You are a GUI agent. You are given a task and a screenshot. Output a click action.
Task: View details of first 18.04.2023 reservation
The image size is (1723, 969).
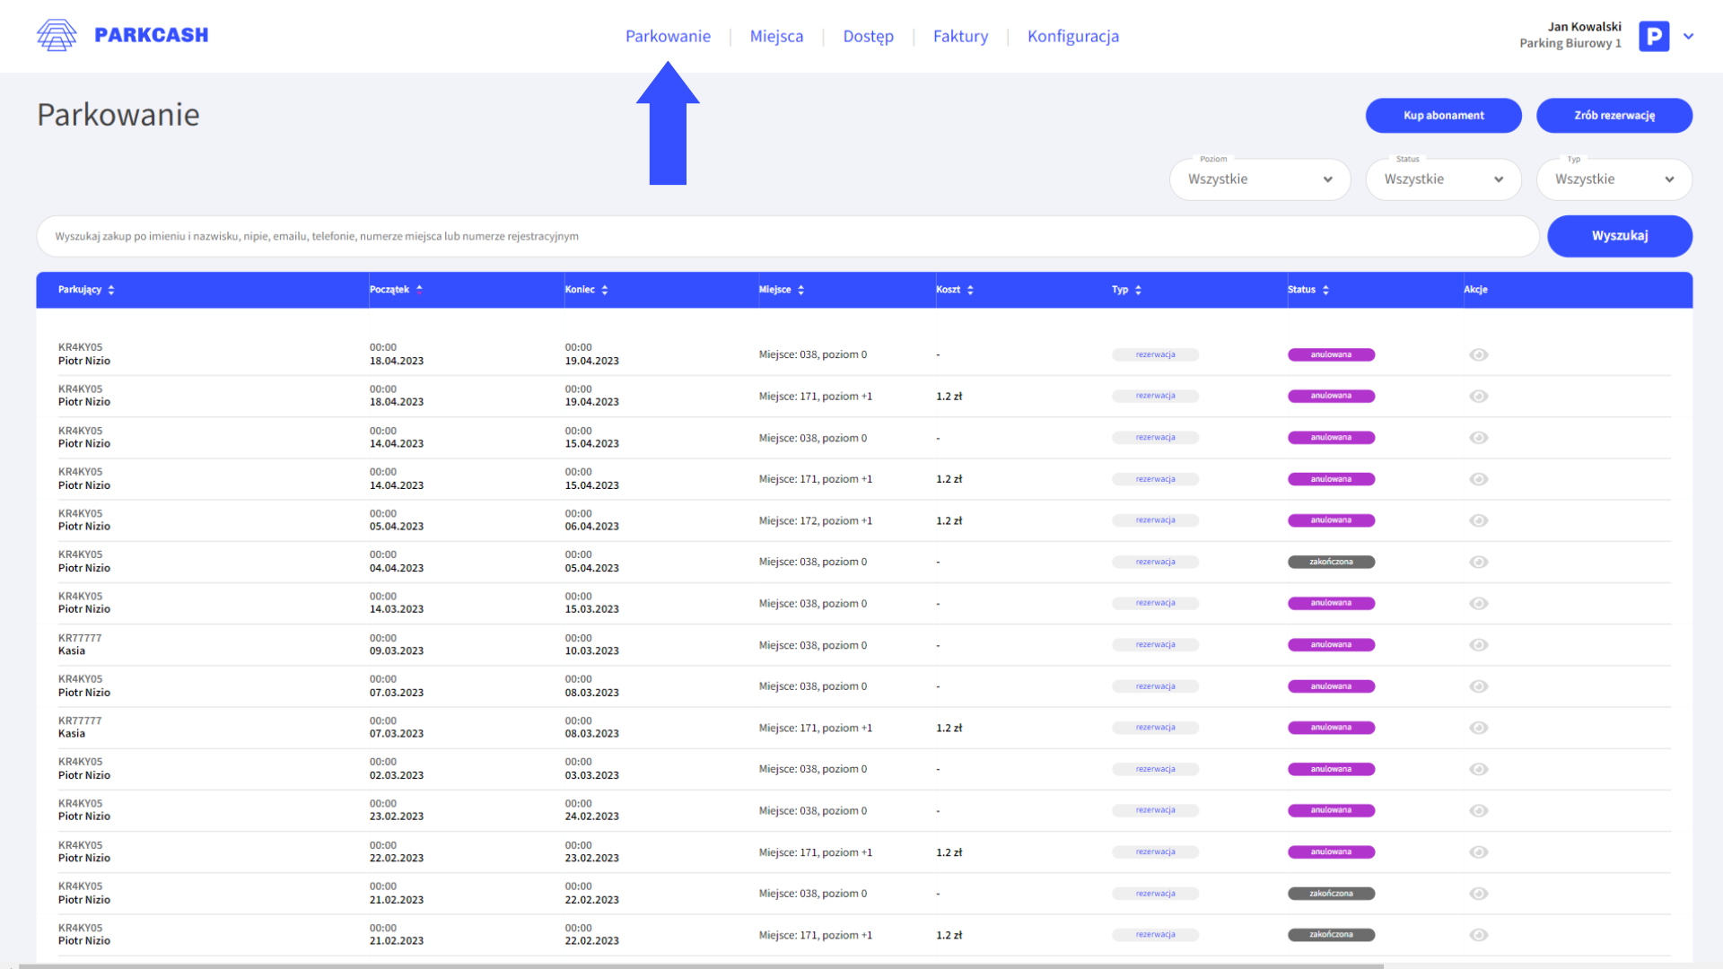pos(1478,354)
